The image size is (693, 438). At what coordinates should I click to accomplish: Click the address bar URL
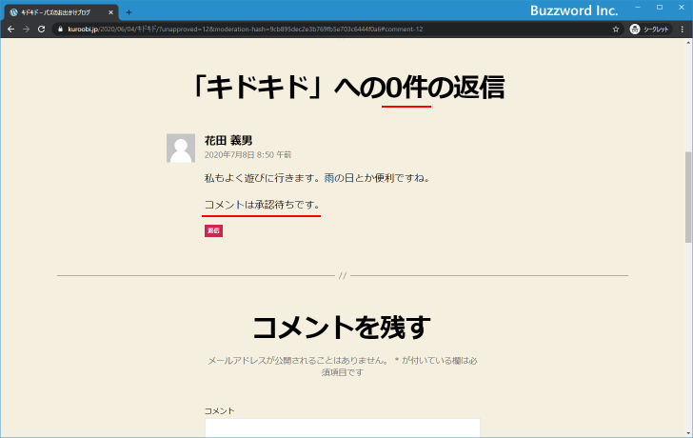click(246, 30)
